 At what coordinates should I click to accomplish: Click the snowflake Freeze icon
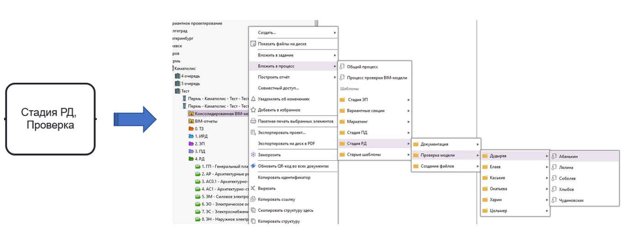tap(253, 155)
